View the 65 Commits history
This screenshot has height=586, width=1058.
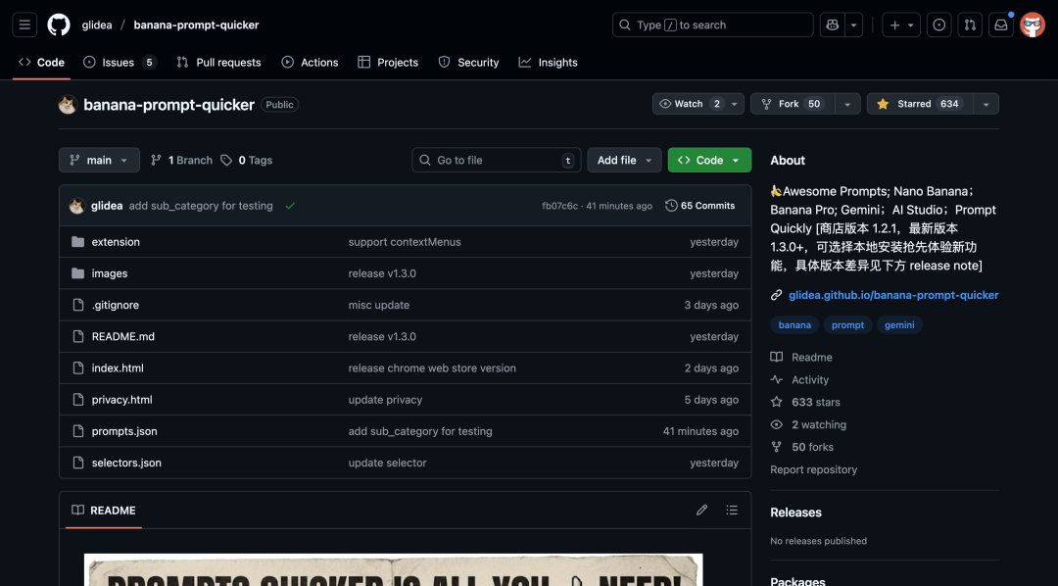699,205
